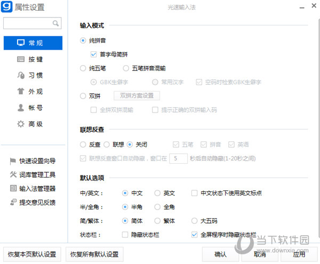Open the 高级 settings tab
The height and width of the screenshot is (264, 320).
33,124
